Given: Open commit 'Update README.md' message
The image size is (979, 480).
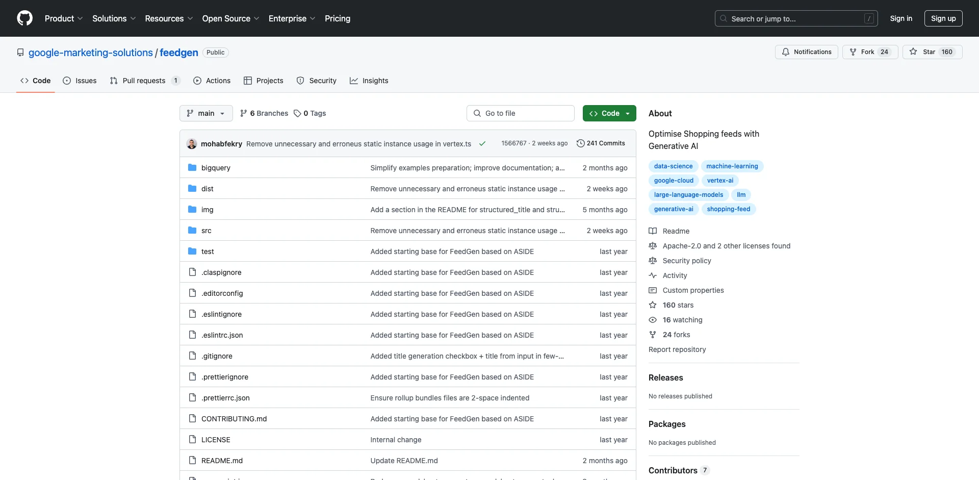Looking at the screenshot, I should [404, 461].
